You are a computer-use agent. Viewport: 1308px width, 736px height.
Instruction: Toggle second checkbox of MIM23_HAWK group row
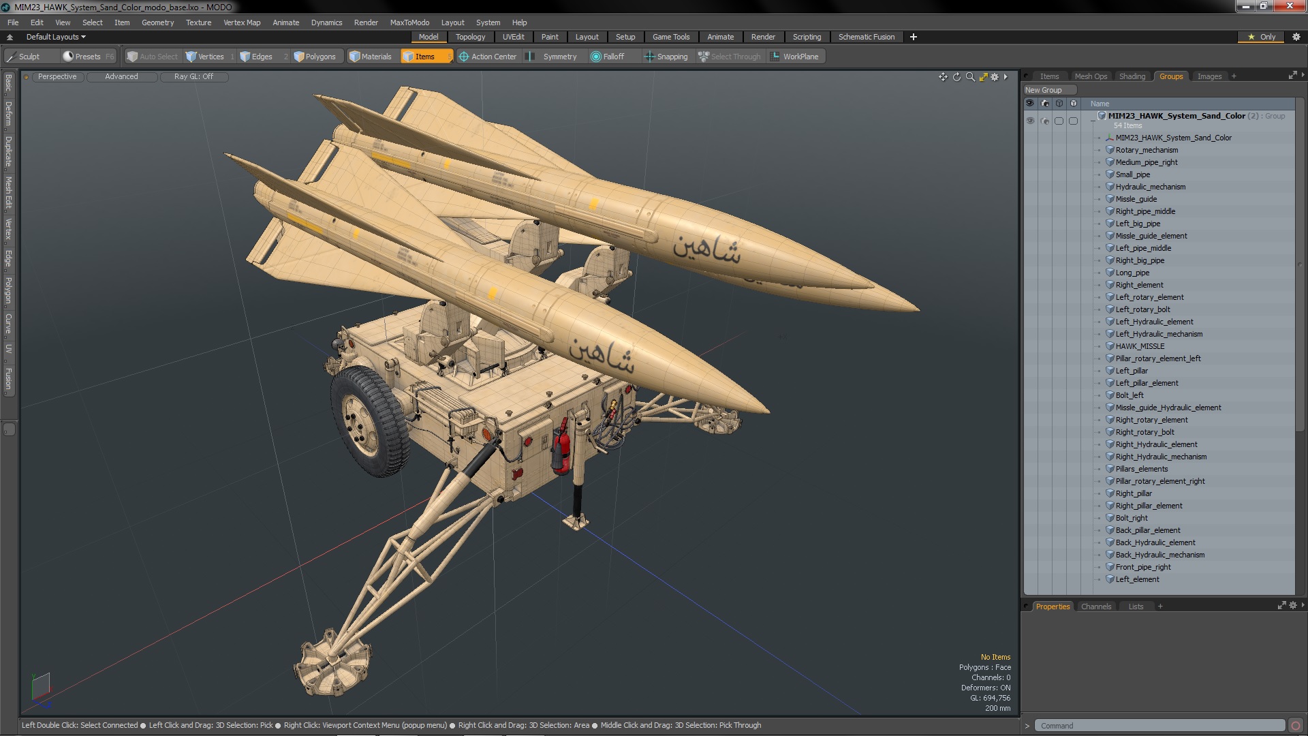pyautogui.click(x=1073, y=121)
